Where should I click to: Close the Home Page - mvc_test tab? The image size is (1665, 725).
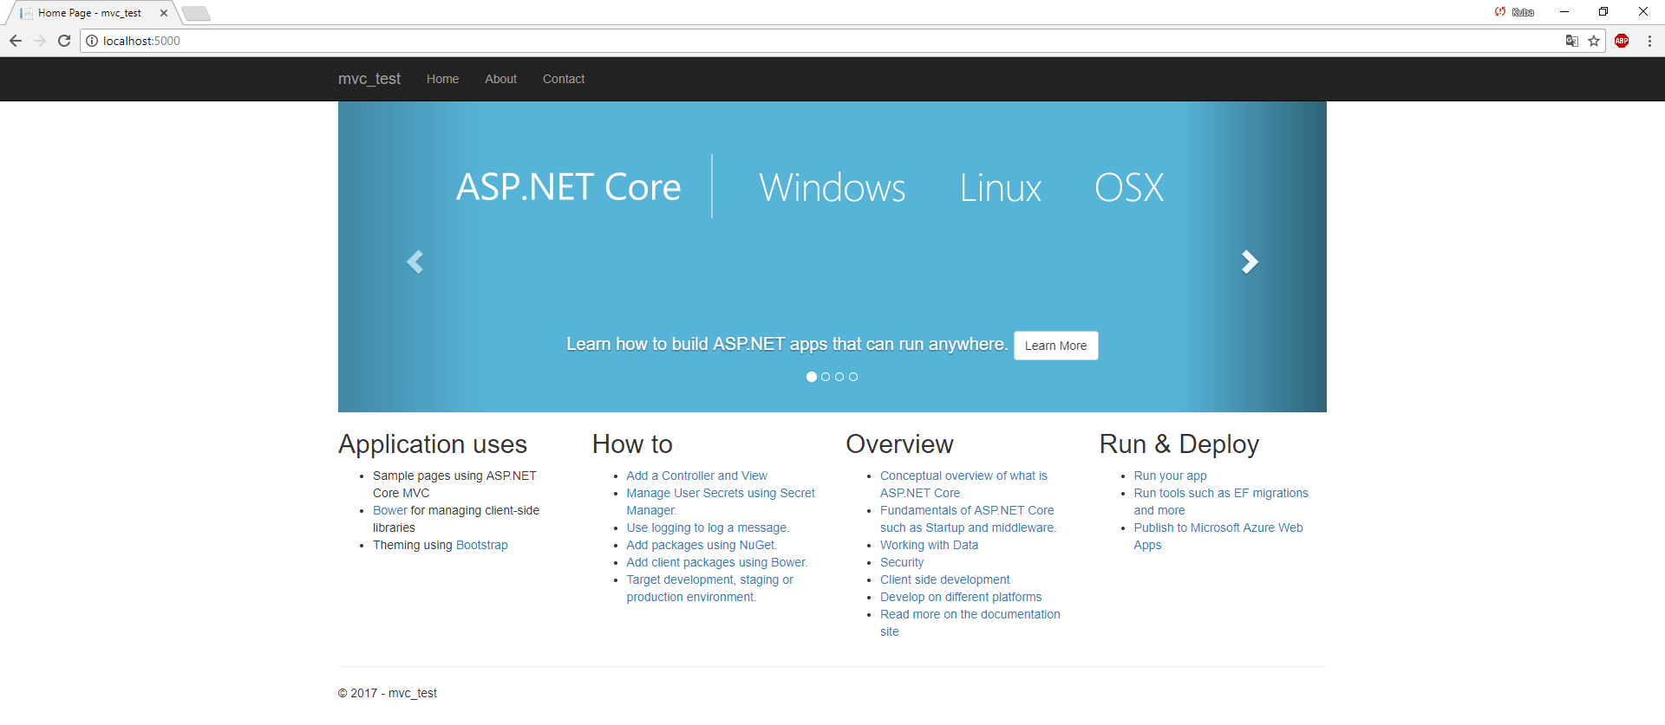(164, 13)
